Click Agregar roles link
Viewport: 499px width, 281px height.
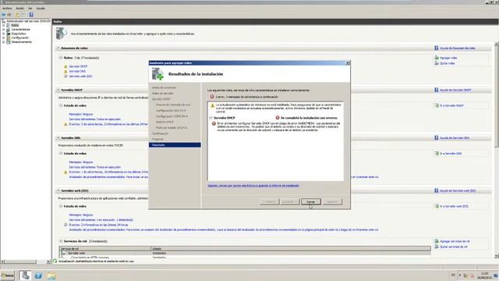448,58
